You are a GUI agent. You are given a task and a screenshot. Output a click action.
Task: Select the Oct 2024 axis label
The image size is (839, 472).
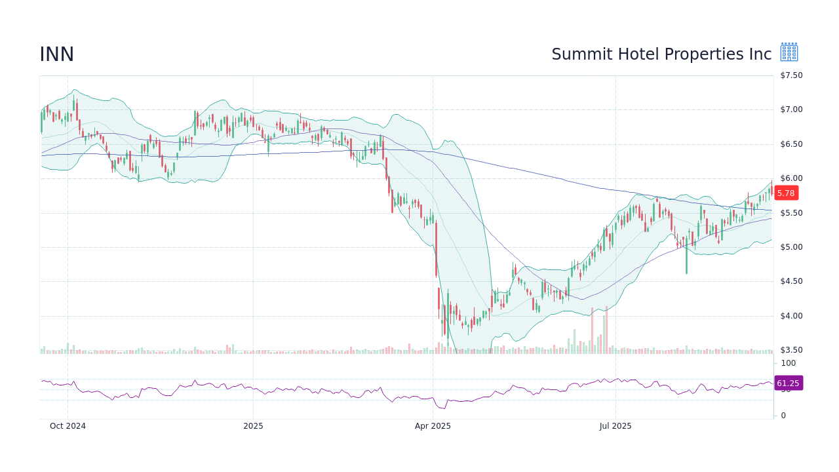coord(68,425)
